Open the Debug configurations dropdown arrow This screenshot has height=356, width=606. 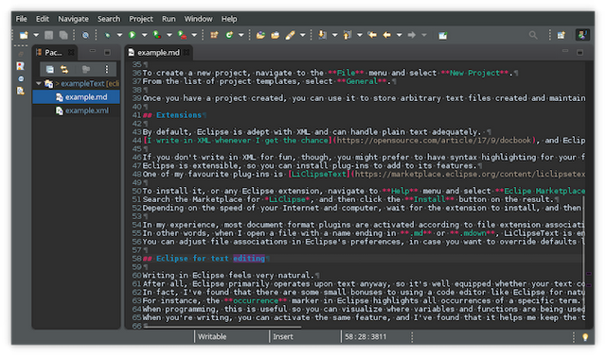119,35
